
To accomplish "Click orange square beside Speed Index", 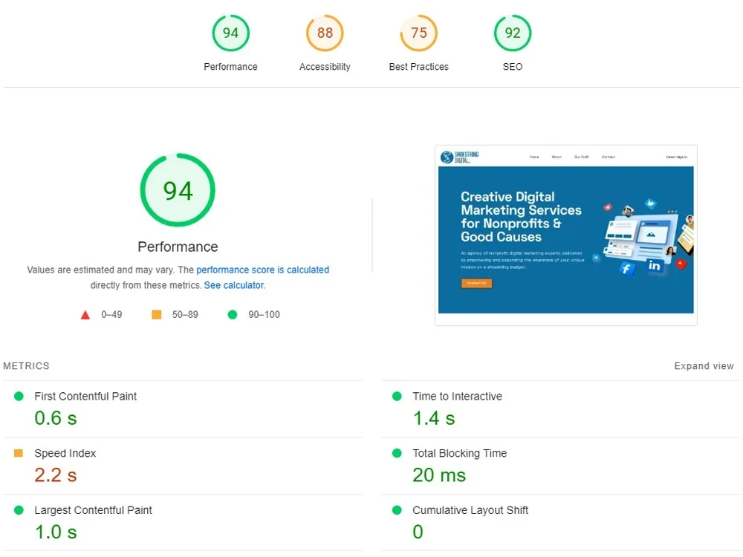I will 19,453.
